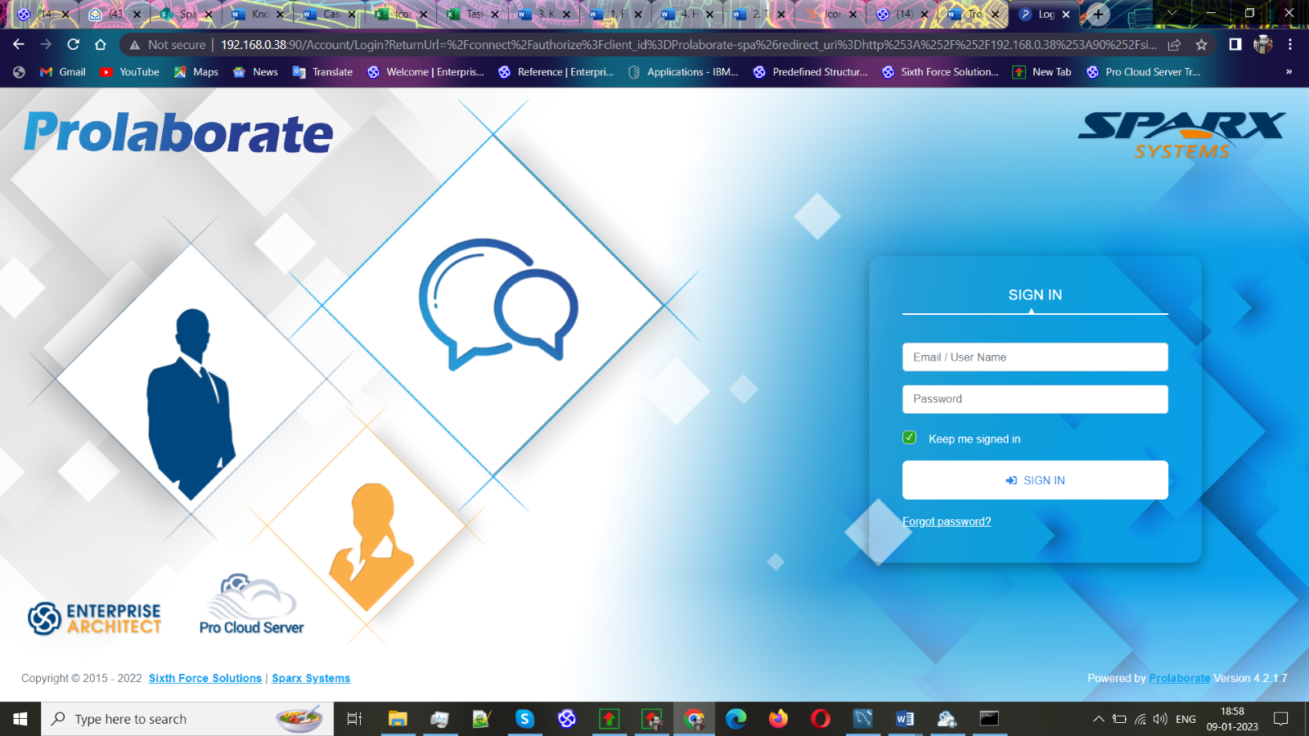Open the network Wi-Fi tray icon

pos(1140,719)
